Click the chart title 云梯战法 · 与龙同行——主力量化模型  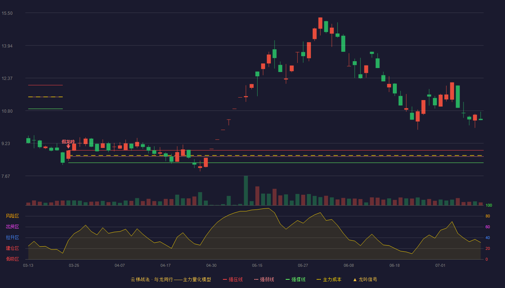point(171,279)
